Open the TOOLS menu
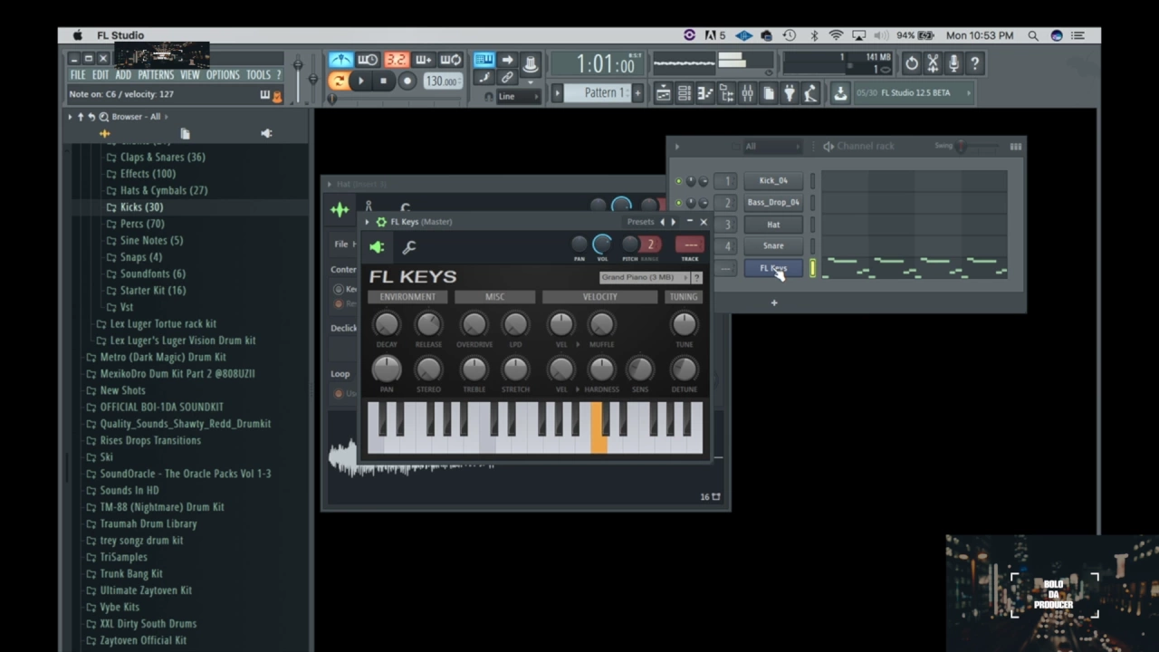 [259, 75]
